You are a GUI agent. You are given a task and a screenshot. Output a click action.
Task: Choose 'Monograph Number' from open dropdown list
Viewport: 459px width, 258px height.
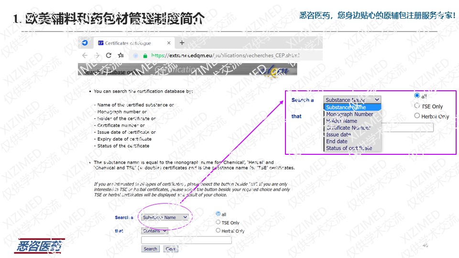click(350, 114)
